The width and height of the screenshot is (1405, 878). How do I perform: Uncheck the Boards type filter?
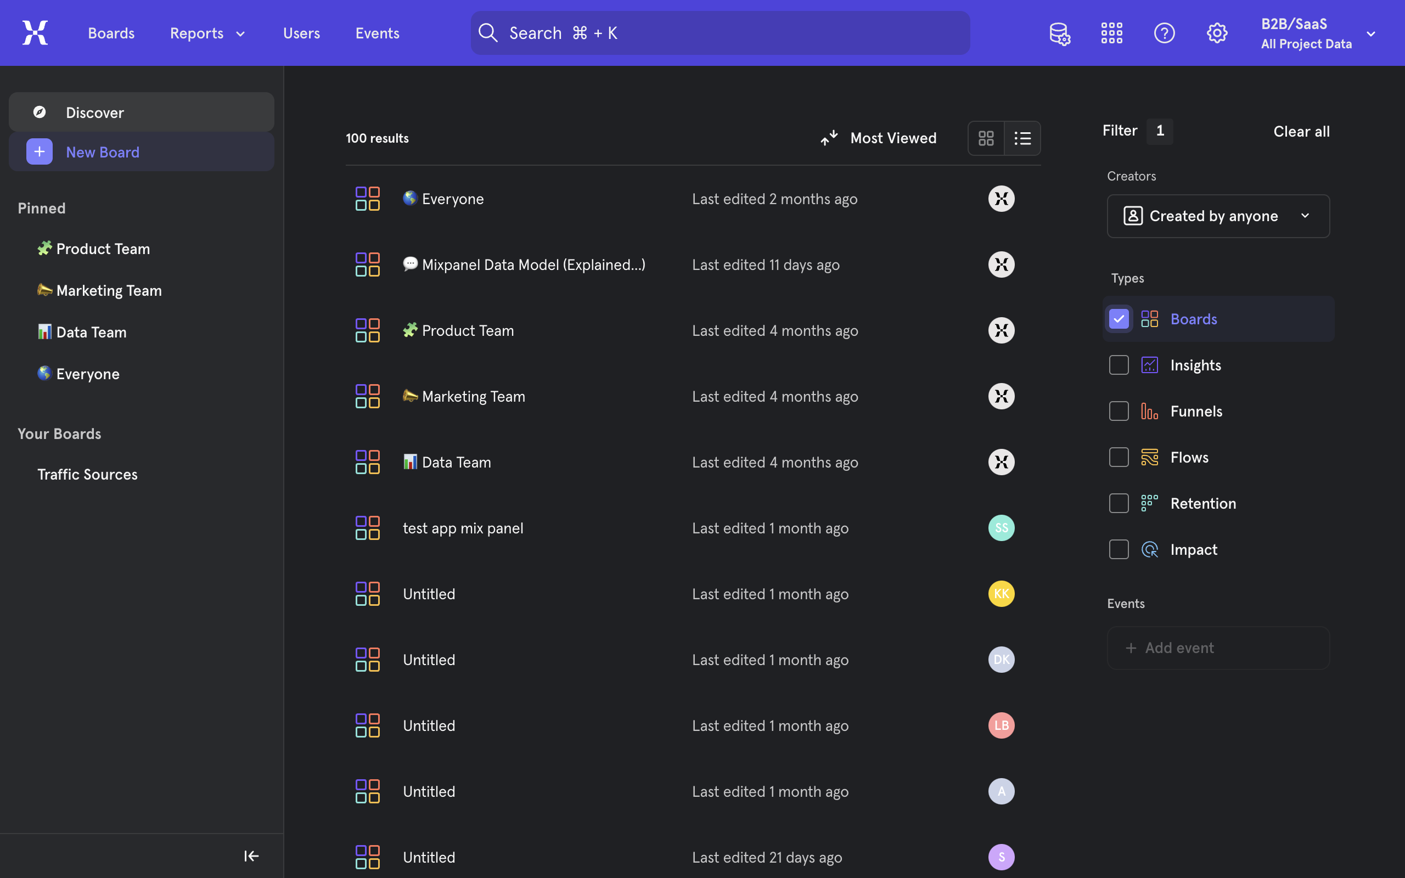1119,319
